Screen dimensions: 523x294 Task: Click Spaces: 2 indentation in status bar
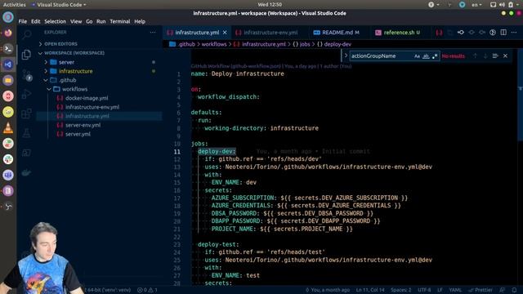coord(401,290)
